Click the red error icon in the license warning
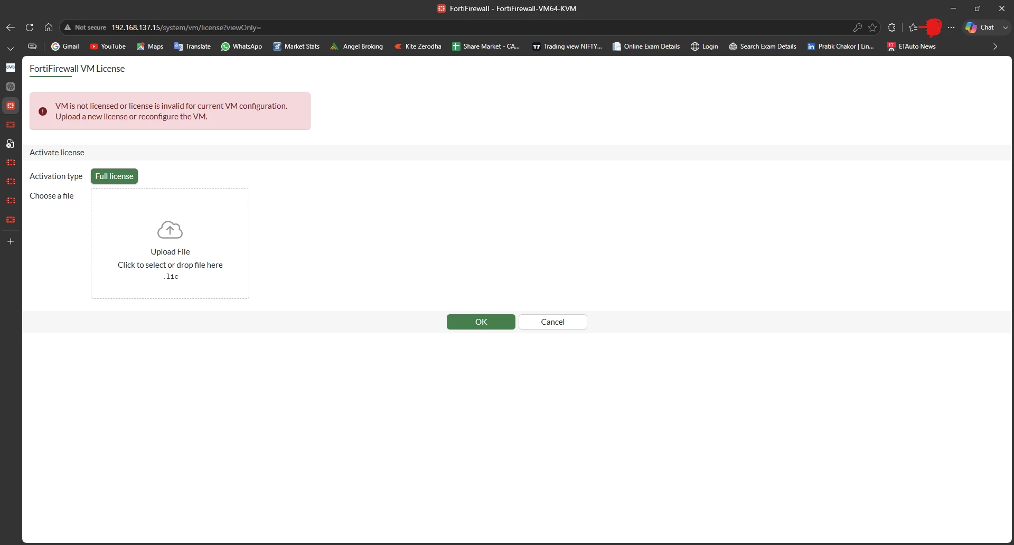This screenshot has width=1014, height=545. coord(43,111)
